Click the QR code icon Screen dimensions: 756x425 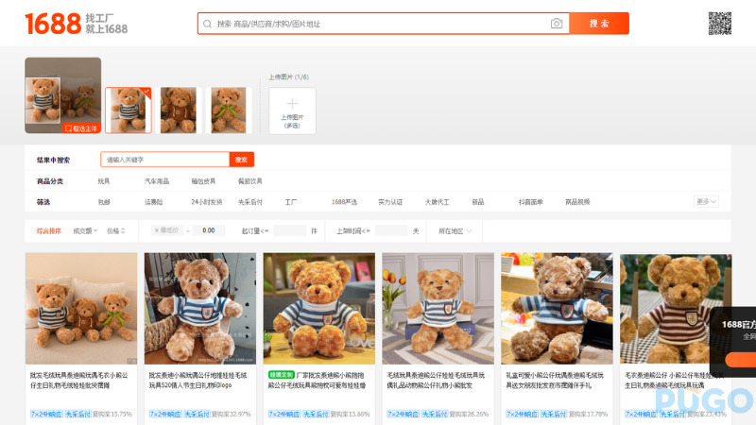click(x=720, y=24)
